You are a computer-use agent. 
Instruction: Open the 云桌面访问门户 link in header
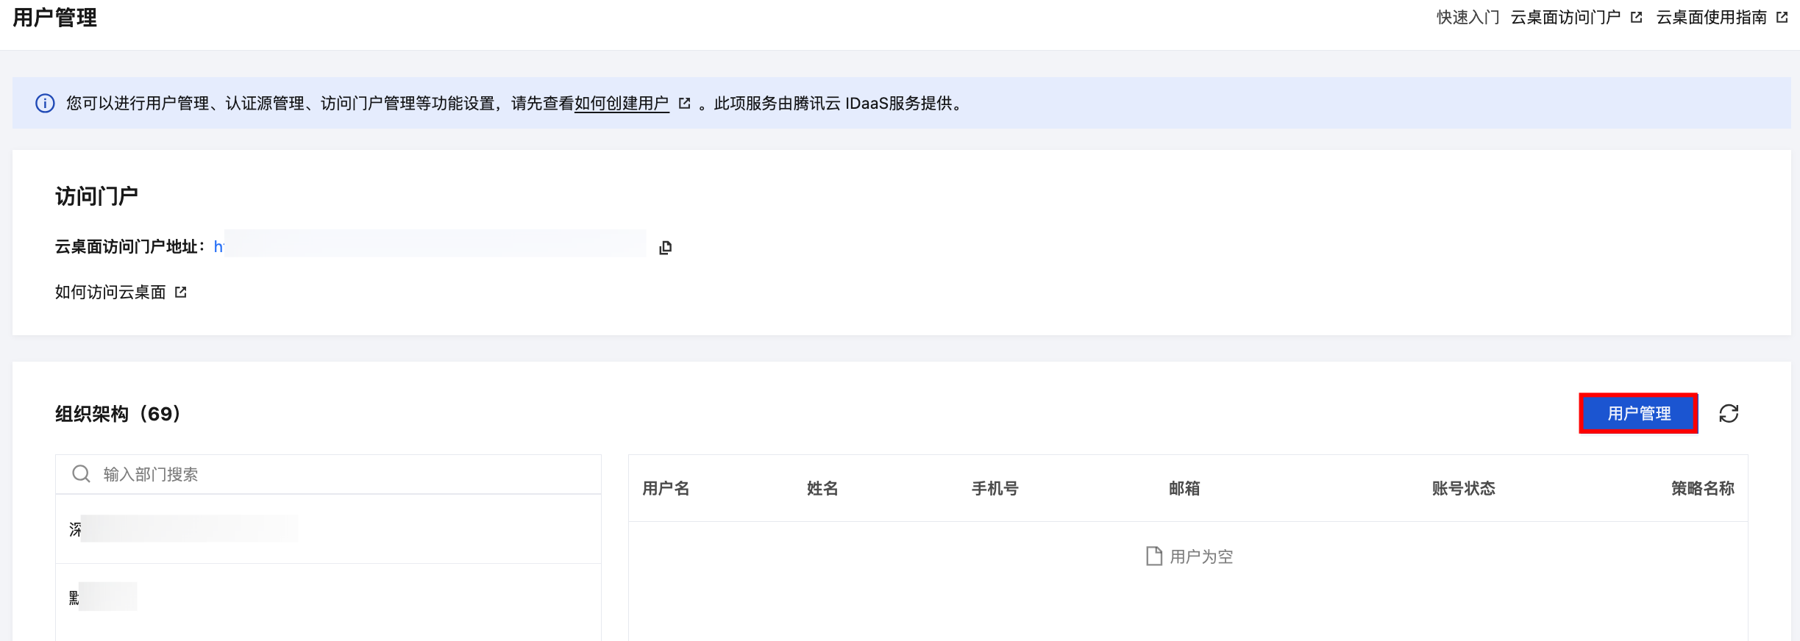point(1565,18)
